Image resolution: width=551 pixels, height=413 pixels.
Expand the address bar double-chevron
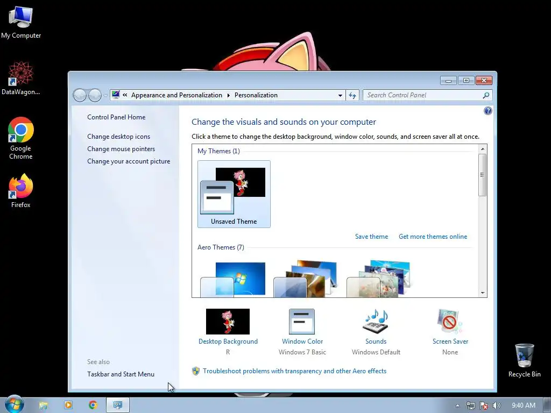(125, 95)
